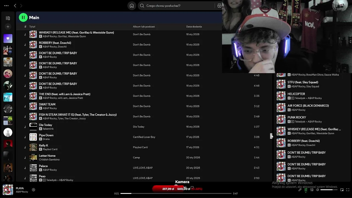This screenshot has width=352, height=198.
Task: Play ROBBERY (feat. Doechii) in queue panel
Action: click(x=304, y=141)
